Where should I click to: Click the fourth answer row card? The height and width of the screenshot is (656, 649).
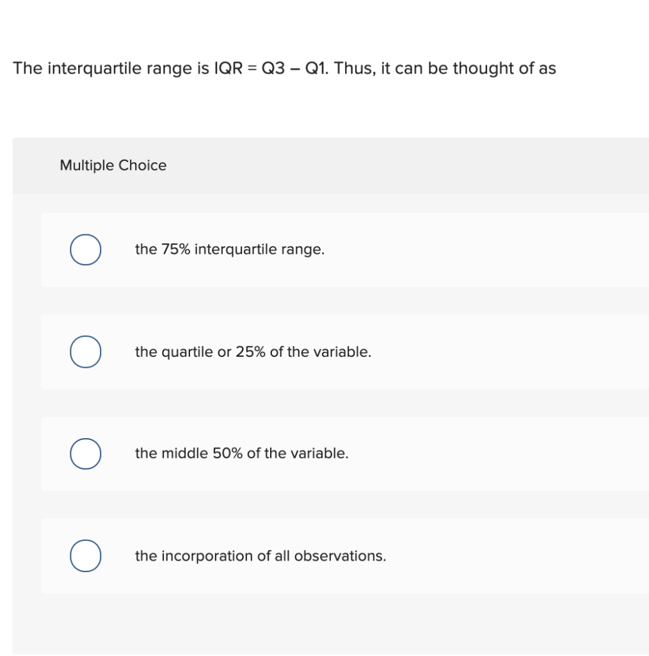[346, 556]
